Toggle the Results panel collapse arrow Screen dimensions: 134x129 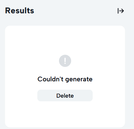pos(121,11)
